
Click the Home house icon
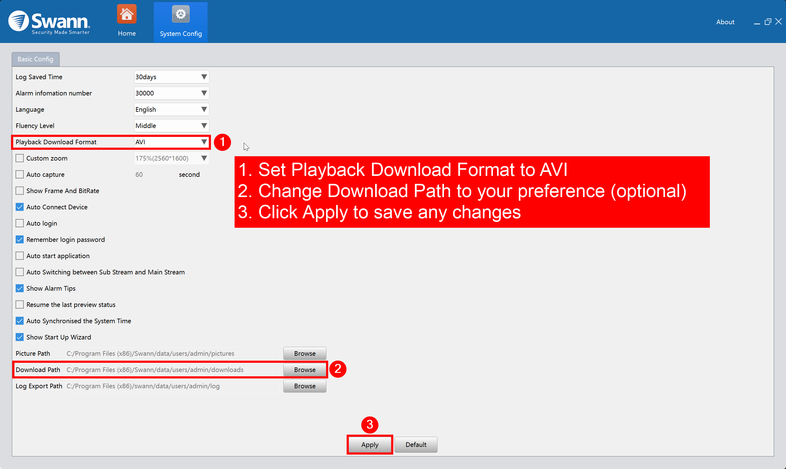(x=126, y=14)
